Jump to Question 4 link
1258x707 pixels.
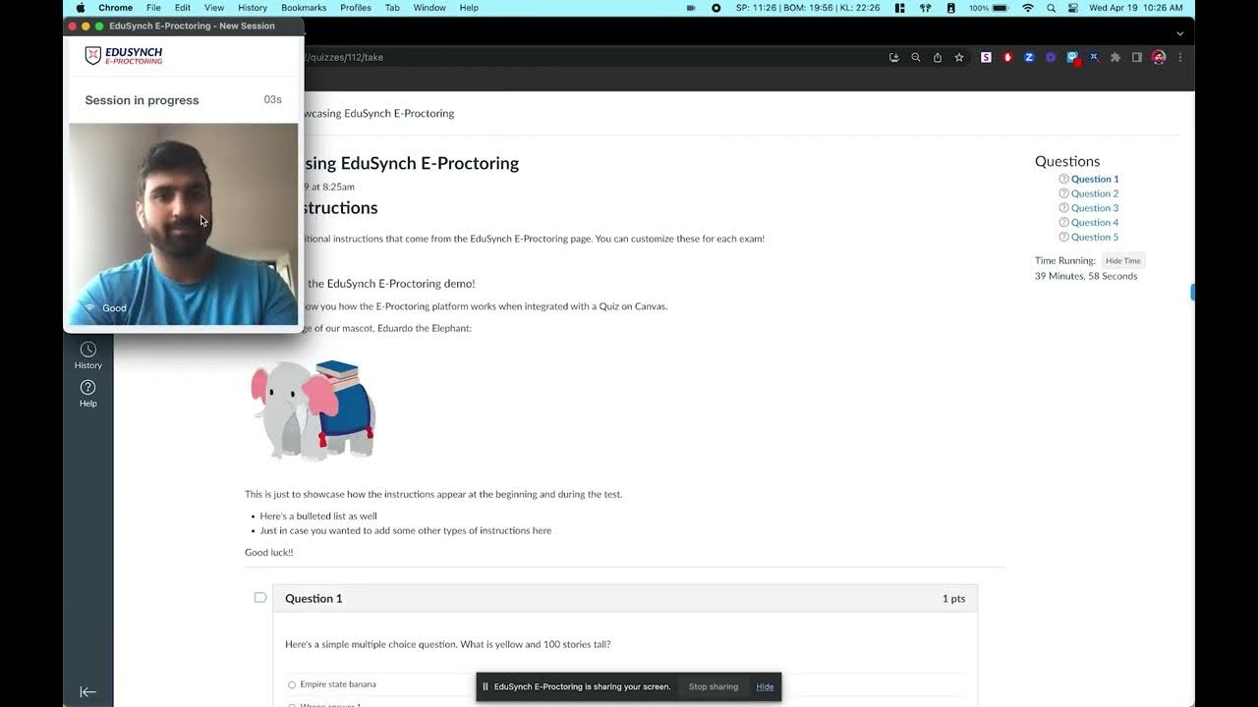click(1095, 223)
